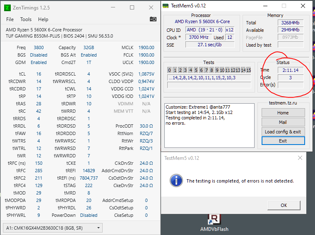Expand the A1 CMK16GX4M2B3600C18 module dropdown
The width and height of the screenshot is (315, 235).
[53, 228]
